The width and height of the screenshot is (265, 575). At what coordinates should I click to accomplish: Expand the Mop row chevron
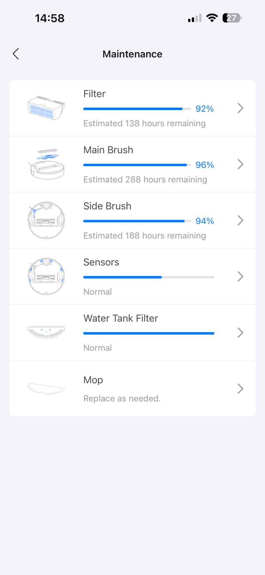point(240,388)
